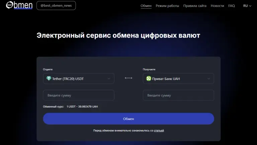Open the Новости section
The width and height of the screenshot is (257, 145).
[x=217, y=6]
